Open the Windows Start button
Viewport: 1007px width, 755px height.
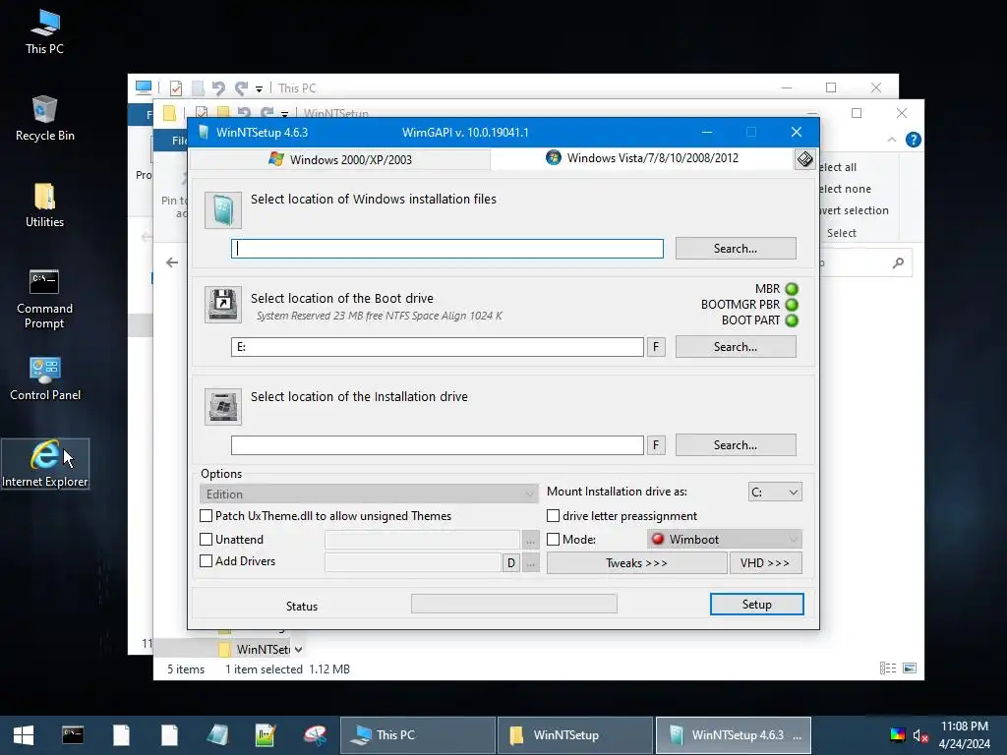point(24,735)
